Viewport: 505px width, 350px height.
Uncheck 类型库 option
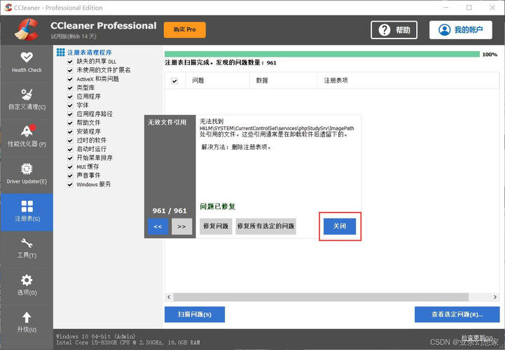pos(70,88)
